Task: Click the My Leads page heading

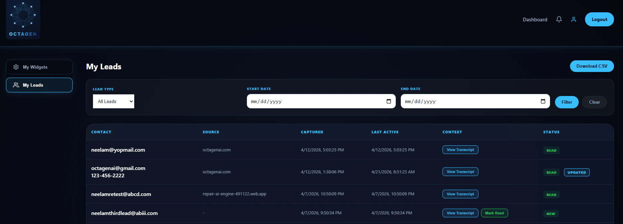Action: click(104, 67)
